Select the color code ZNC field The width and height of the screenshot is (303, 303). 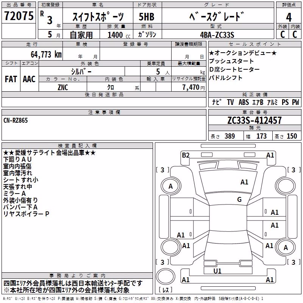point(63,87)
